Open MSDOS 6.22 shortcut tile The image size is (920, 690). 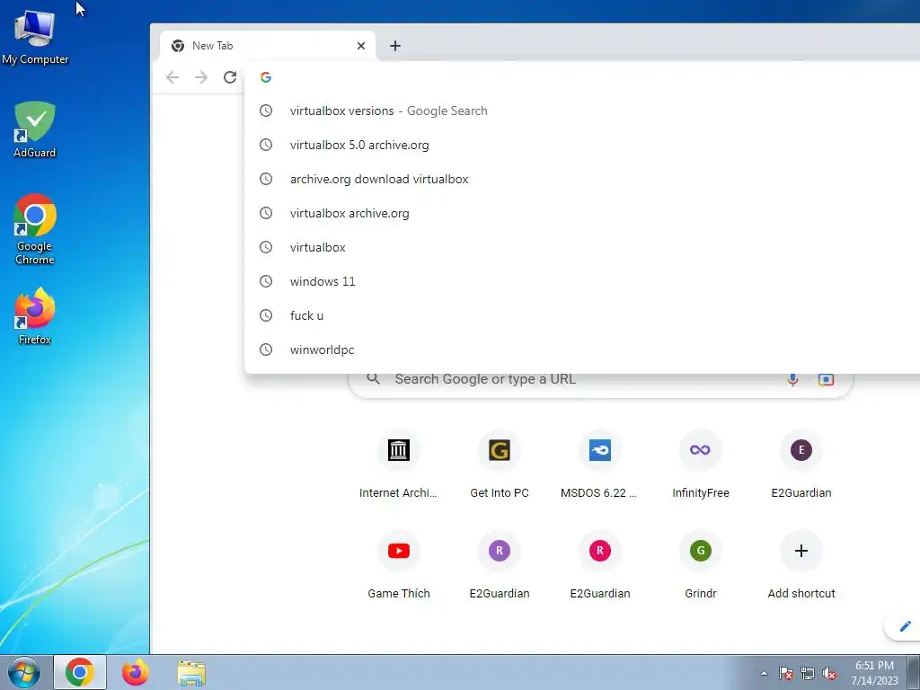pos(599,465)
